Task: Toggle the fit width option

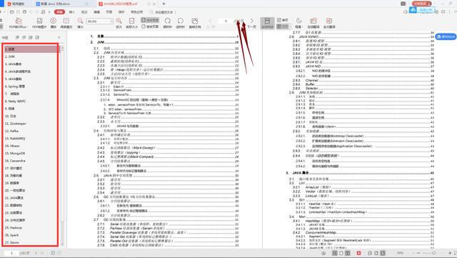Action: [x=150, y=20]
